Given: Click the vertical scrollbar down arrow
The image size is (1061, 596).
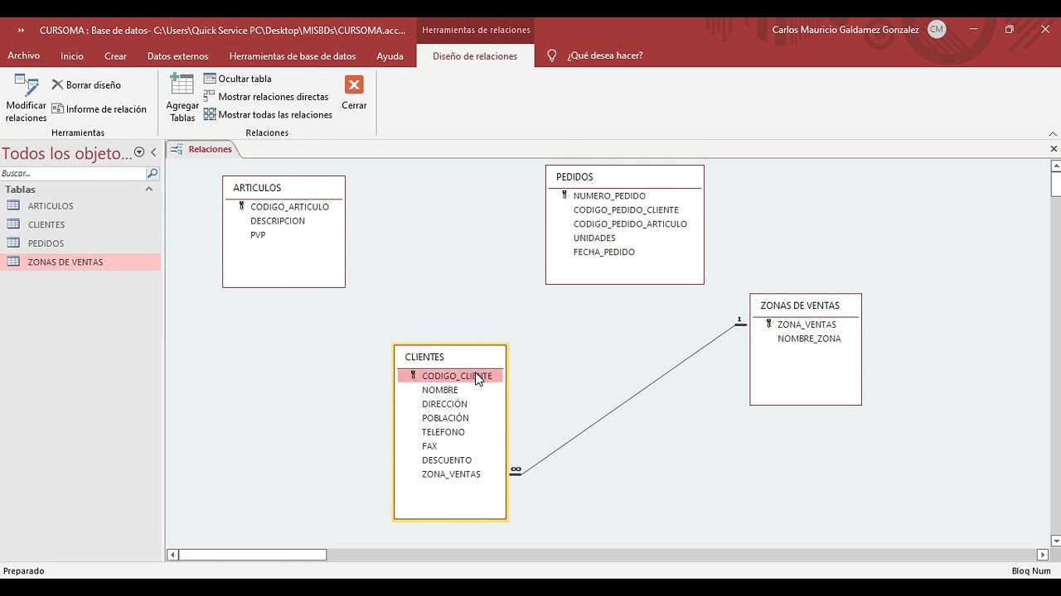Looking at the screenshot, I should (x=1055, y=541).
